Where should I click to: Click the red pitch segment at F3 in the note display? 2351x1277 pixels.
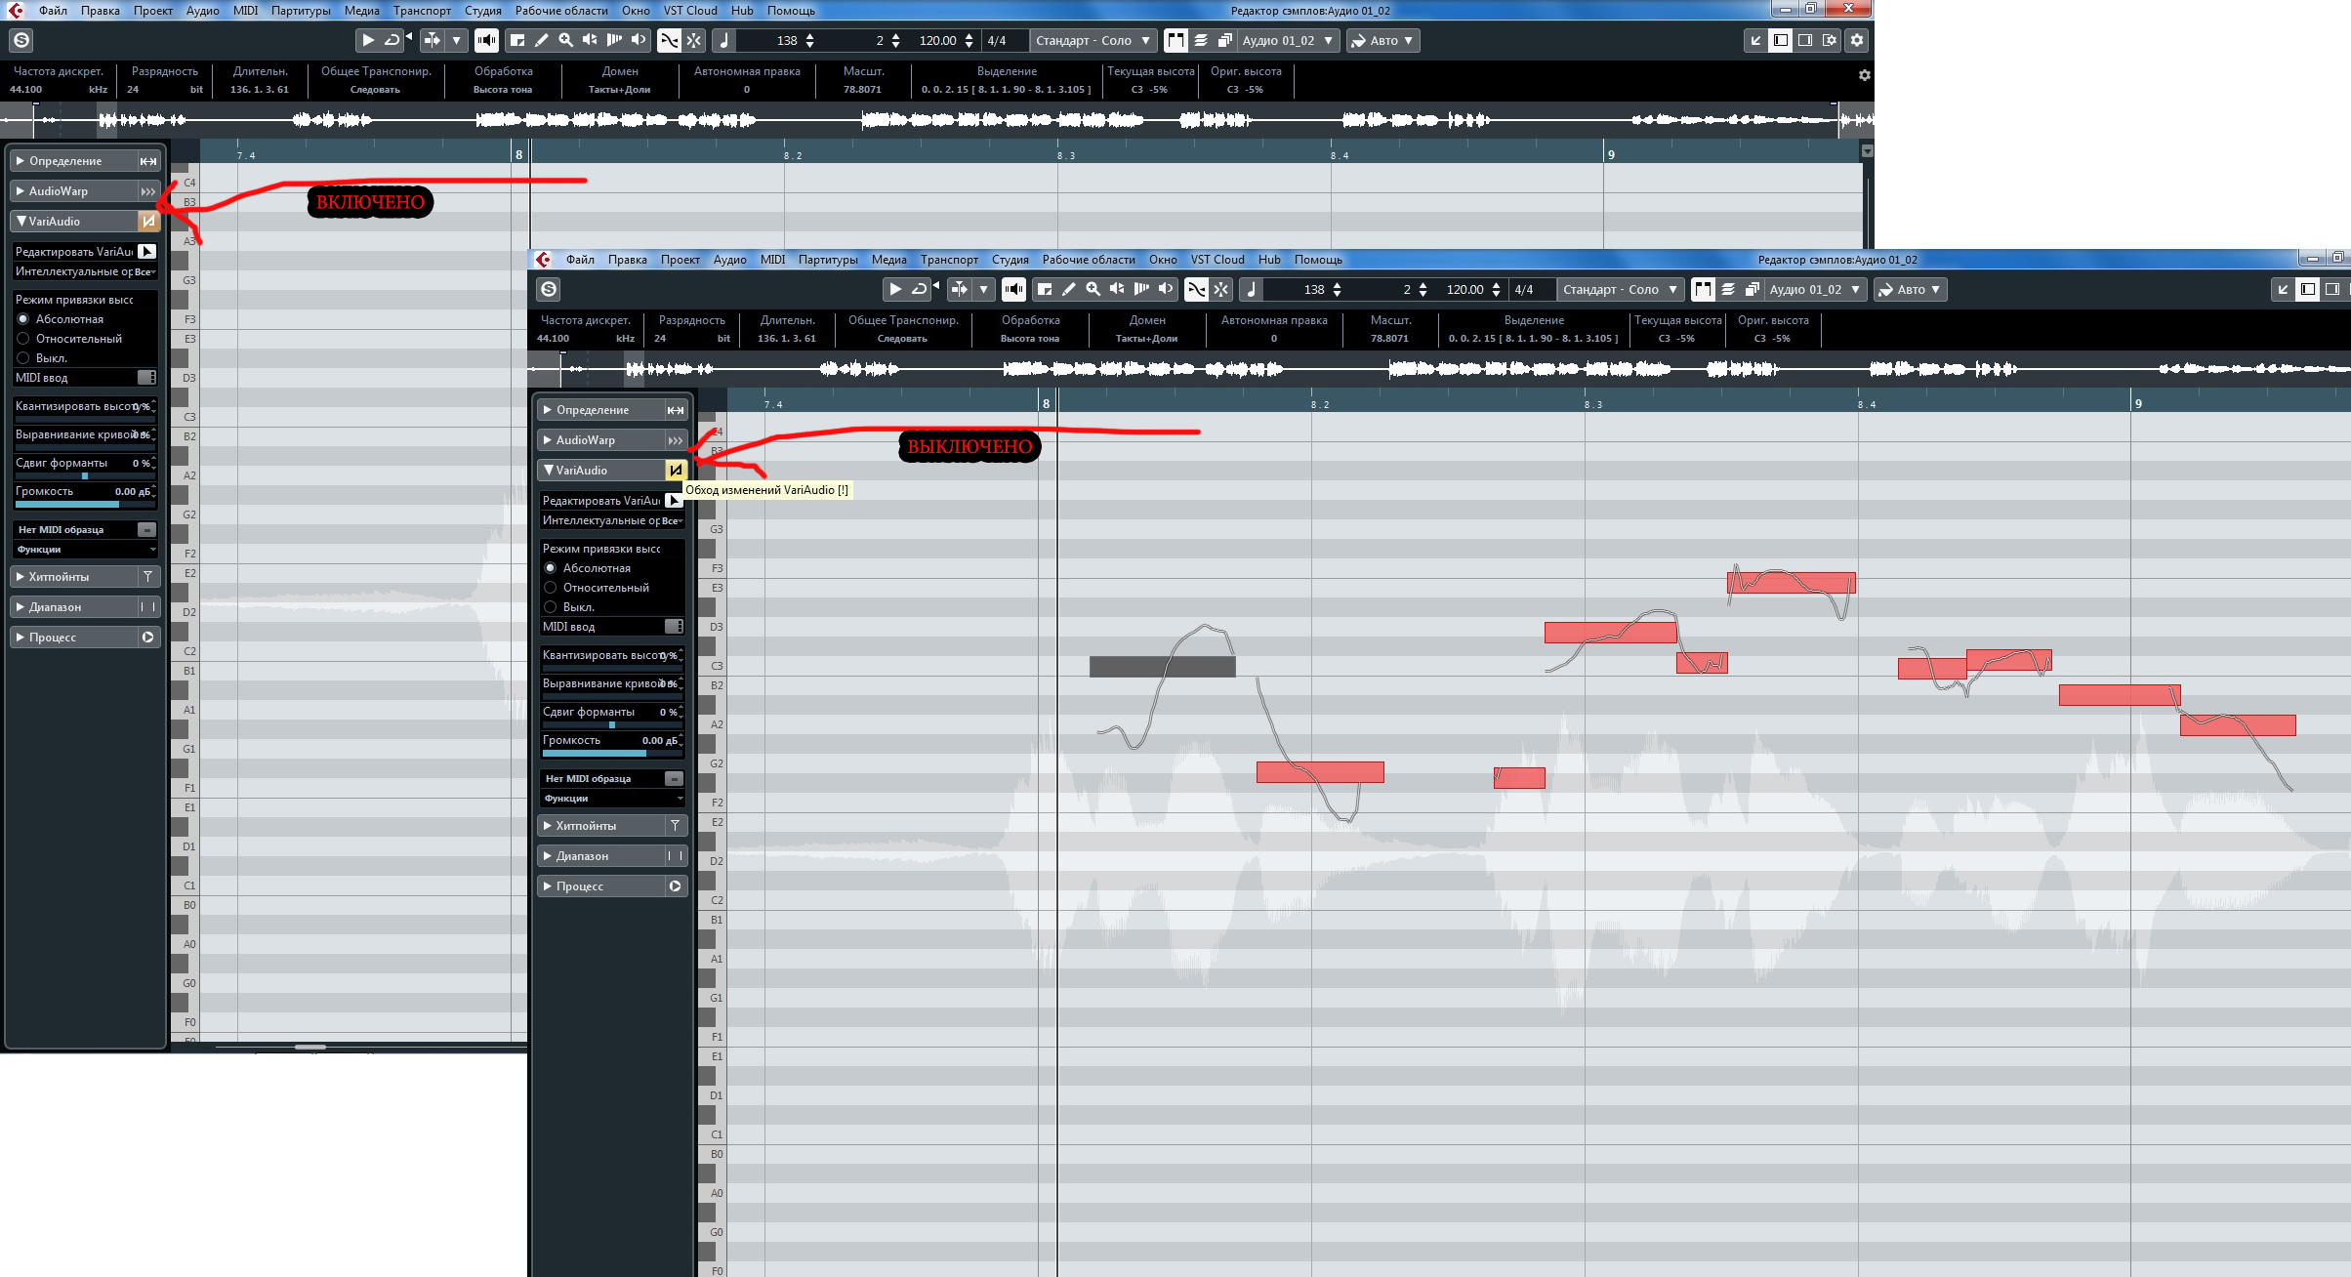point(1791,584)
